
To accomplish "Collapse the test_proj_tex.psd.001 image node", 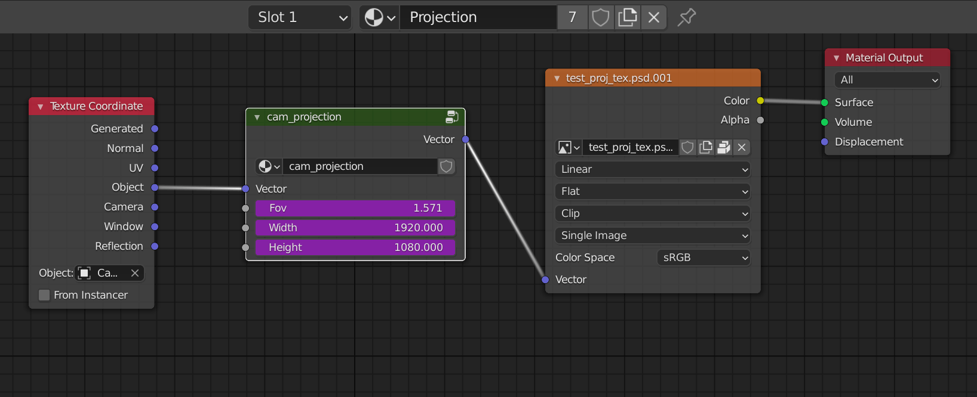I will [x=557, y=78].
